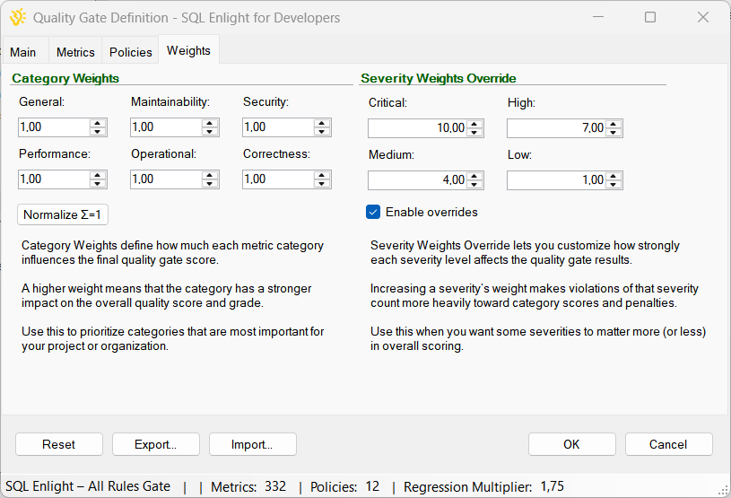Decrease the General weight with down arrow

pyautogui.click(x=98, y=132)
